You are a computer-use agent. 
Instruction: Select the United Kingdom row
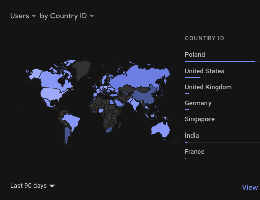(222, 87)
